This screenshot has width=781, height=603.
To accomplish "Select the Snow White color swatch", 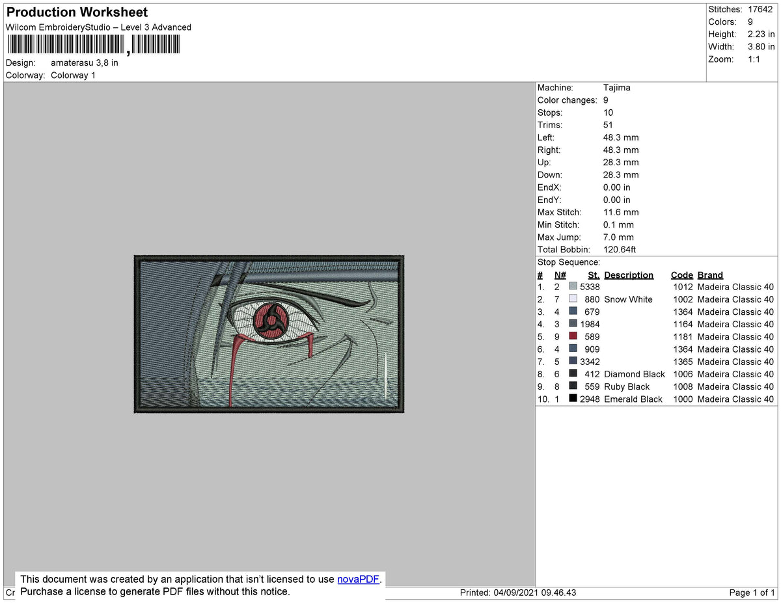I will pyautogui.click(x=573, y=299).
